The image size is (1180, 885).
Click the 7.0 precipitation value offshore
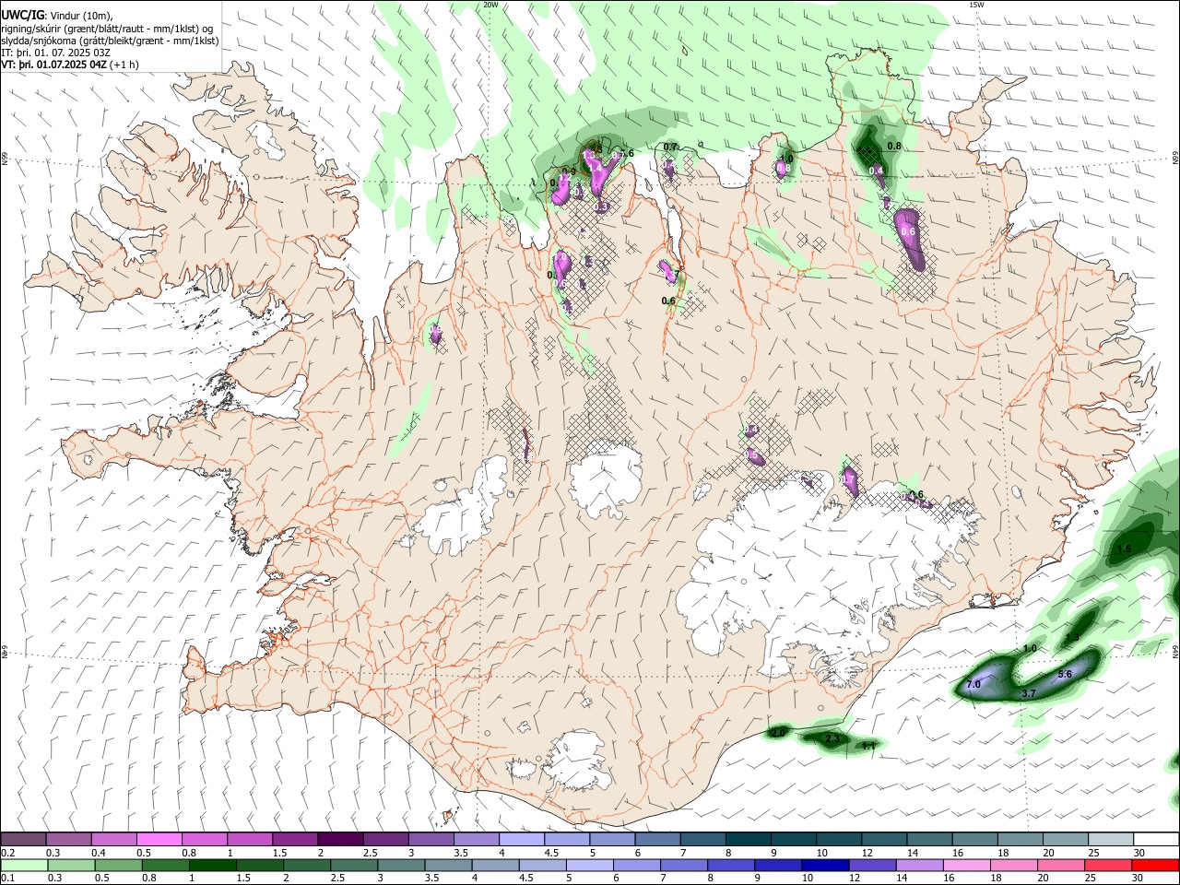pos(973,685)
